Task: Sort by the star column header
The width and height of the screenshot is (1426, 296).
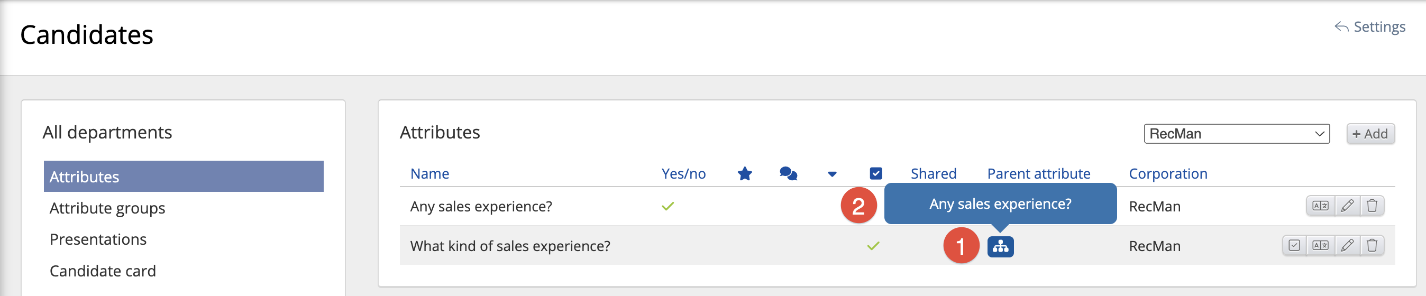Action: click(x=745, y=174)
